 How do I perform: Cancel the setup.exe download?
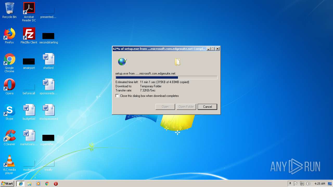click(x=207, y=107)
